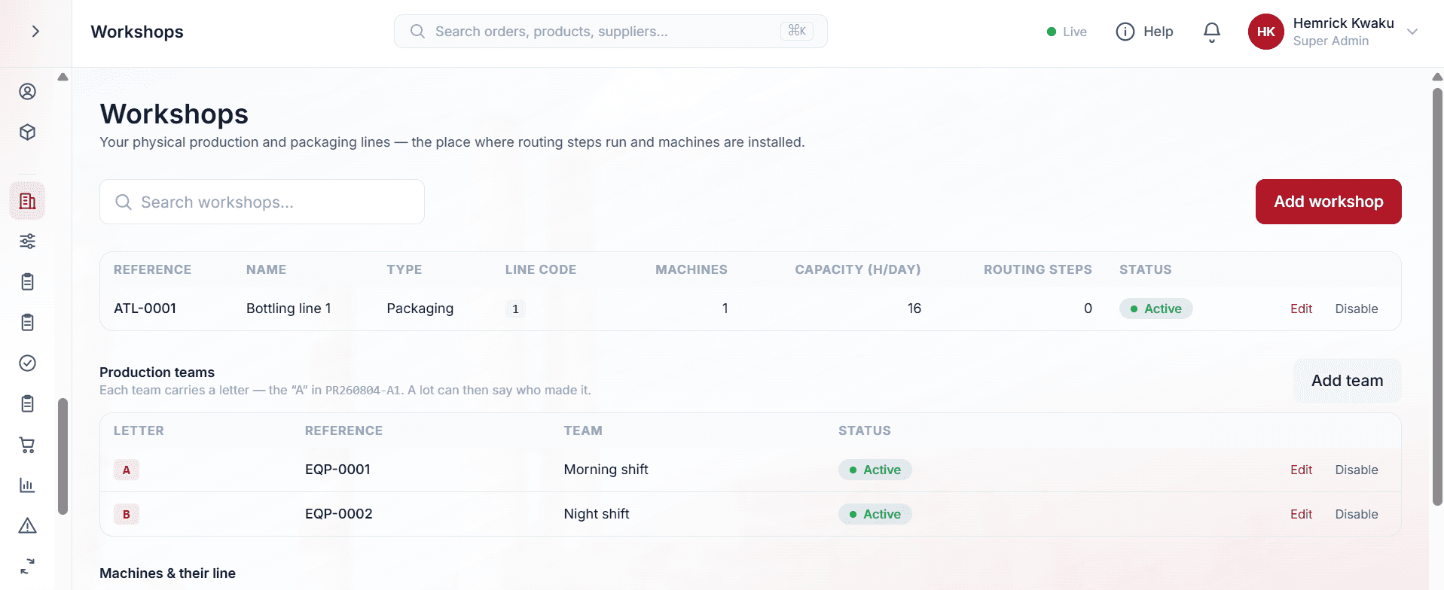Open the shopping cart sidebar icon
Viewport: 1444px width, 590px height.
pyautogui.click(x=27, y=445)
